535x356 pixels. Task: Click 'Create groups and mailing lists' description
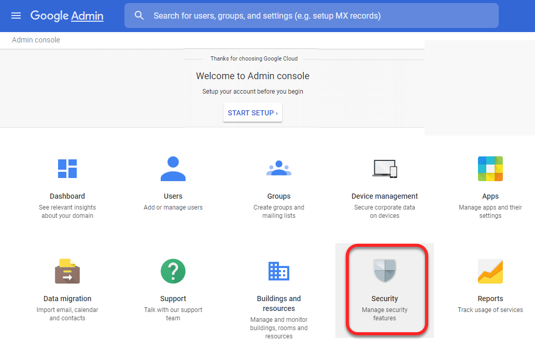tap(279, 212)
